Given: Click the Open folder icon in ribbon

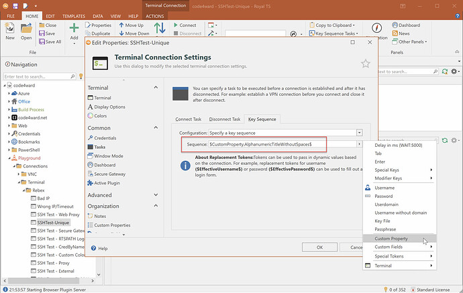Looking at the screenshot, I should click(26, 29).
